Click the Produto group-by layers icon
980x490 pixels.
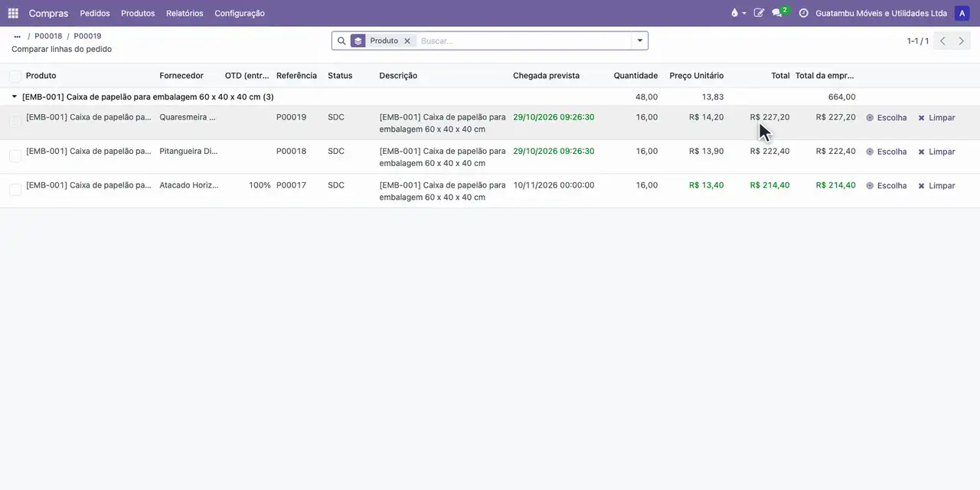tap(358, 41)
